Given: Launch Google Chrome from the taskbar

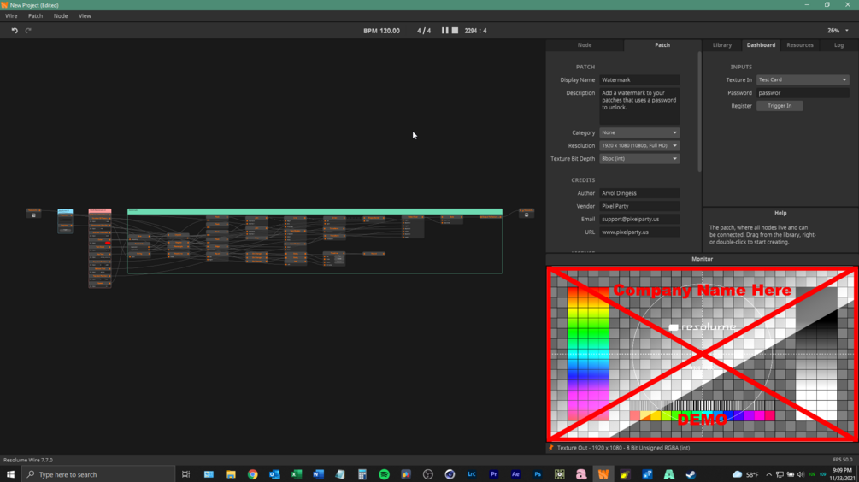Looking at the screenshot, I should (x=252, y=474).
